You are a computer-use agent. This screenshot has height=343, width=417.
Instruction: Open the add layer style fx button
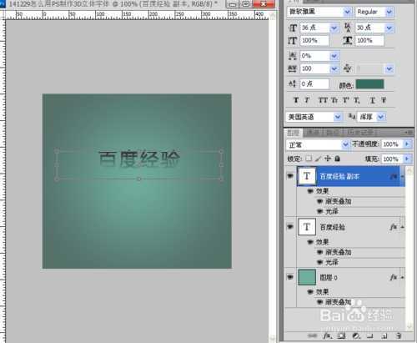(x=327, y=335)
